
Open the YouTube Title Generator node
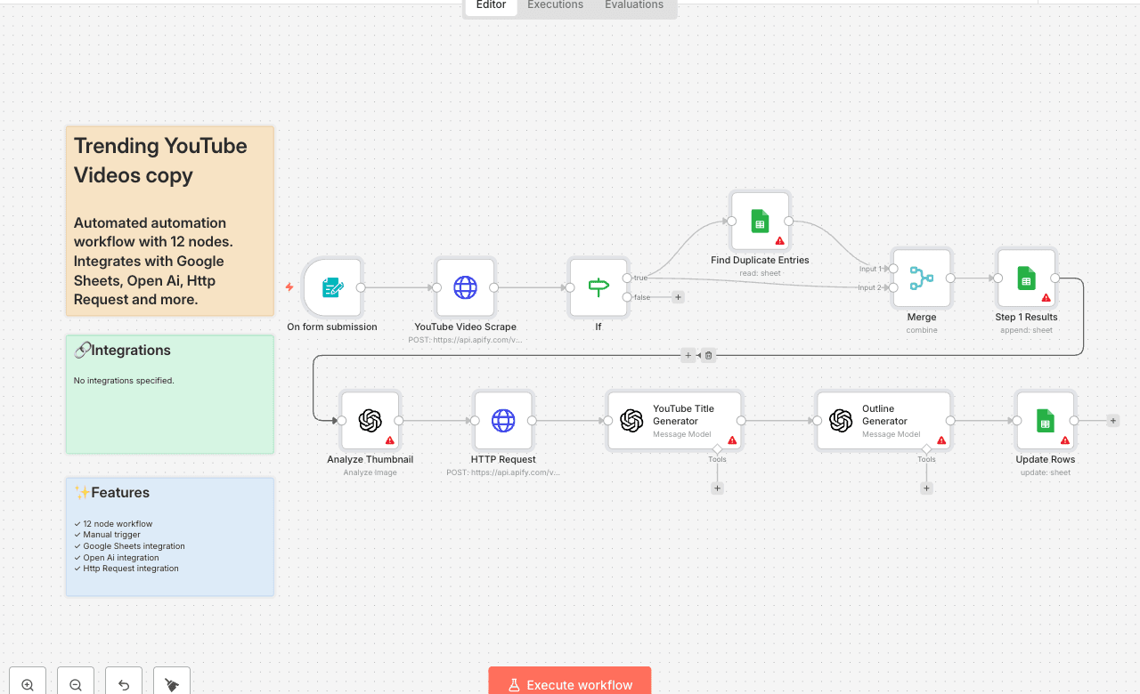pyautogui.click(x=674, y=420)
